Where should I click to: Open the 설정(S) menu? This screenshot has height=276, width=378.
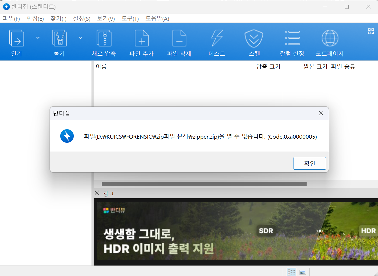click(x=82, y=19)
